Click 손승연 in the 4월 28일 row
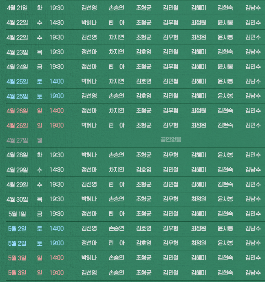The width and height of the screenshot is (265, 282). click(x=117, y=155)
